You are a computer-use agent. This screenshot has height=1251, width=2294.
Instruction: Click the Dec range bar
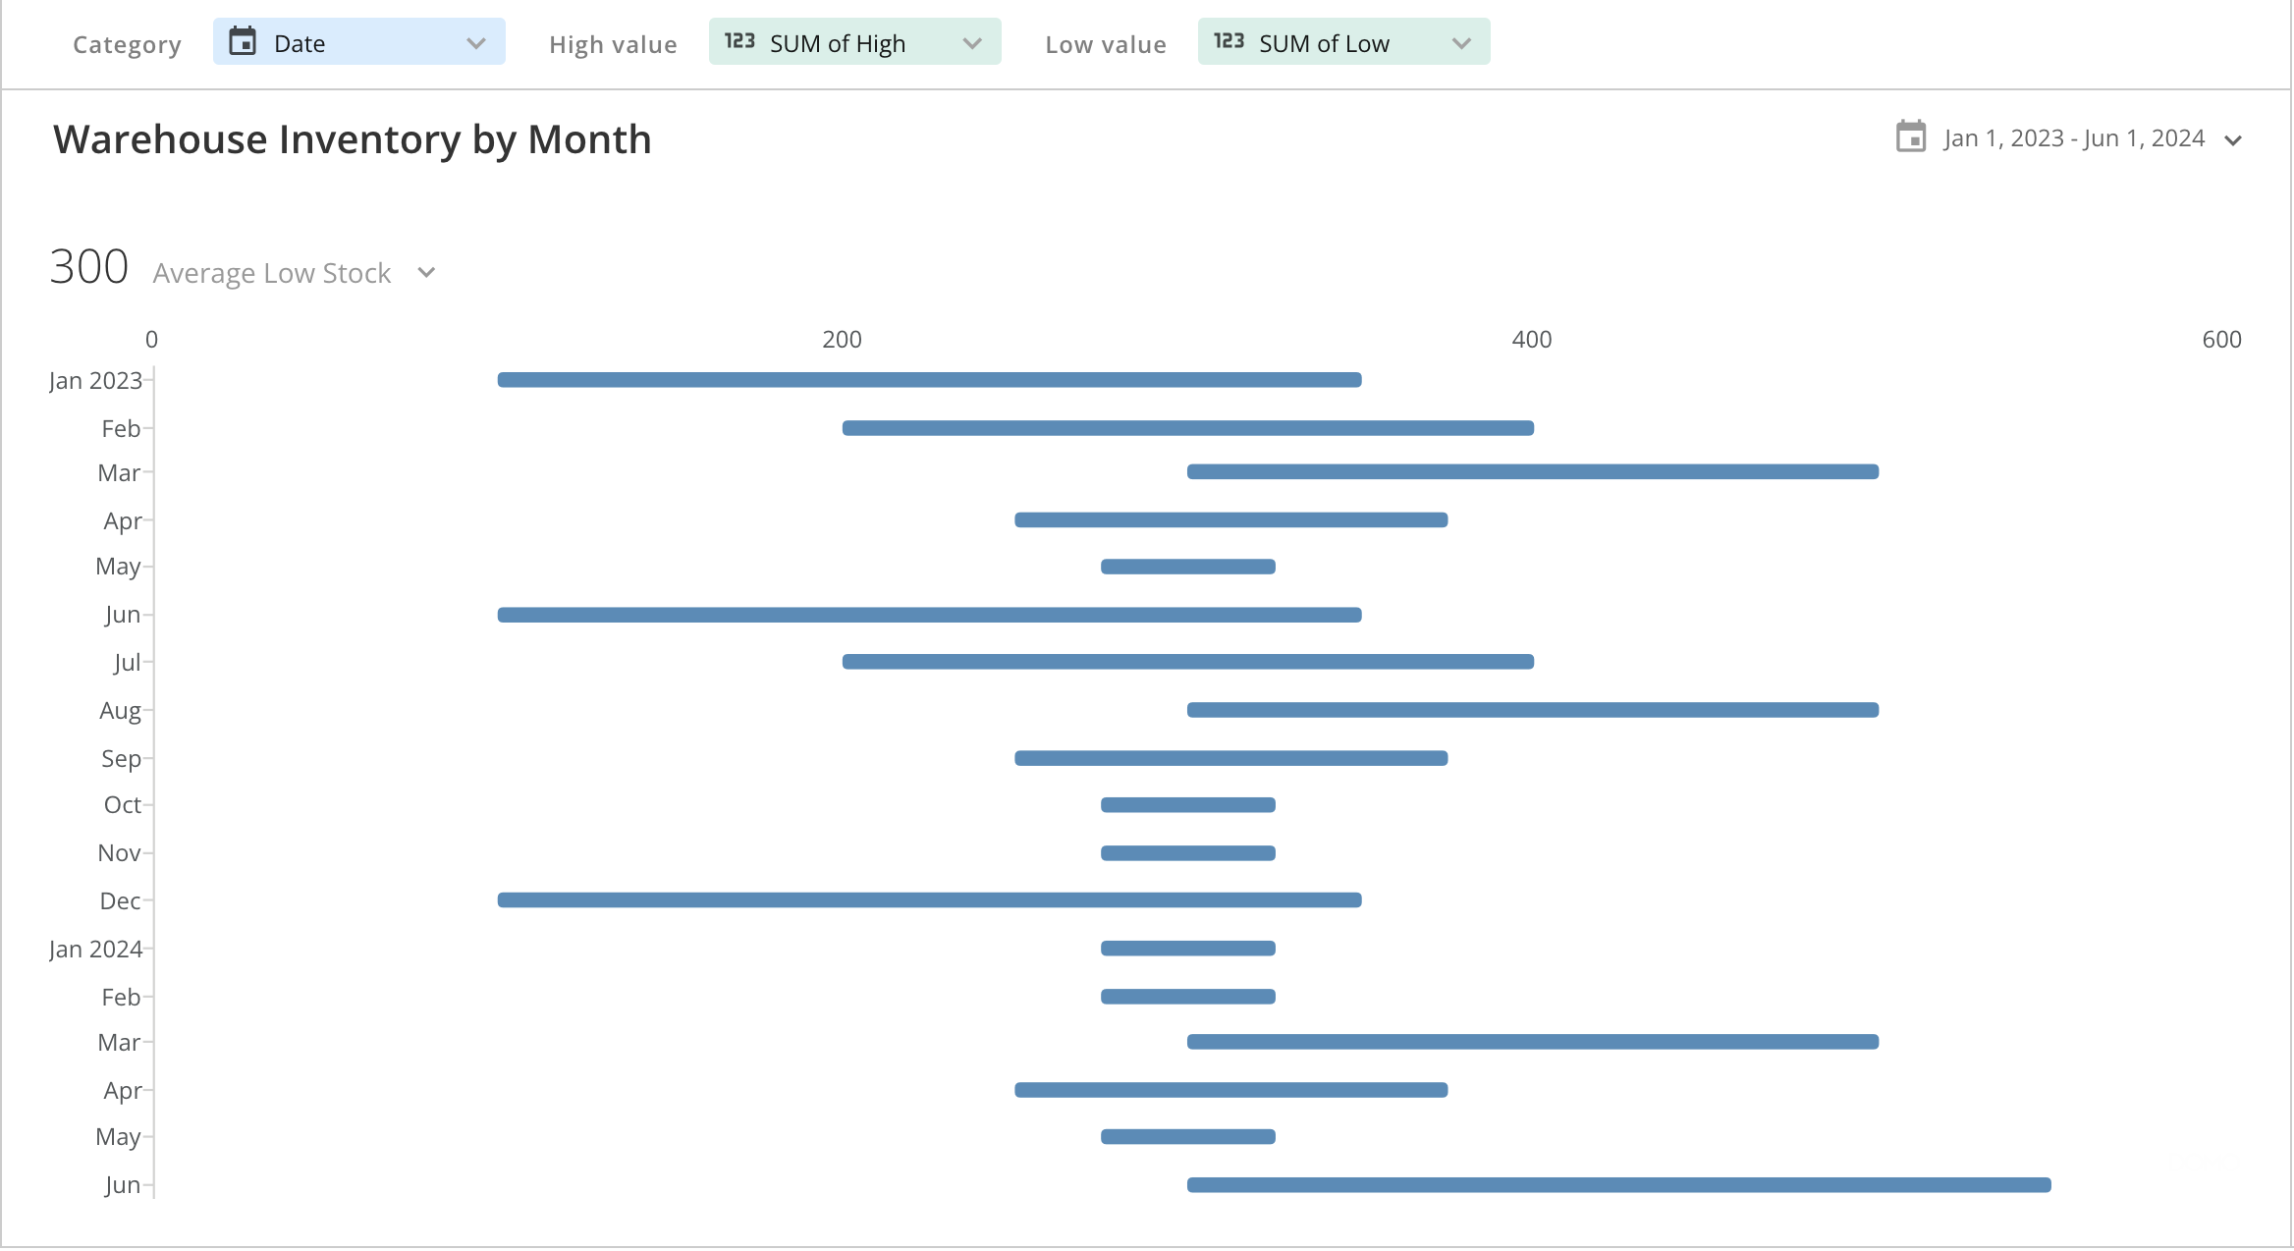(929, 900)
